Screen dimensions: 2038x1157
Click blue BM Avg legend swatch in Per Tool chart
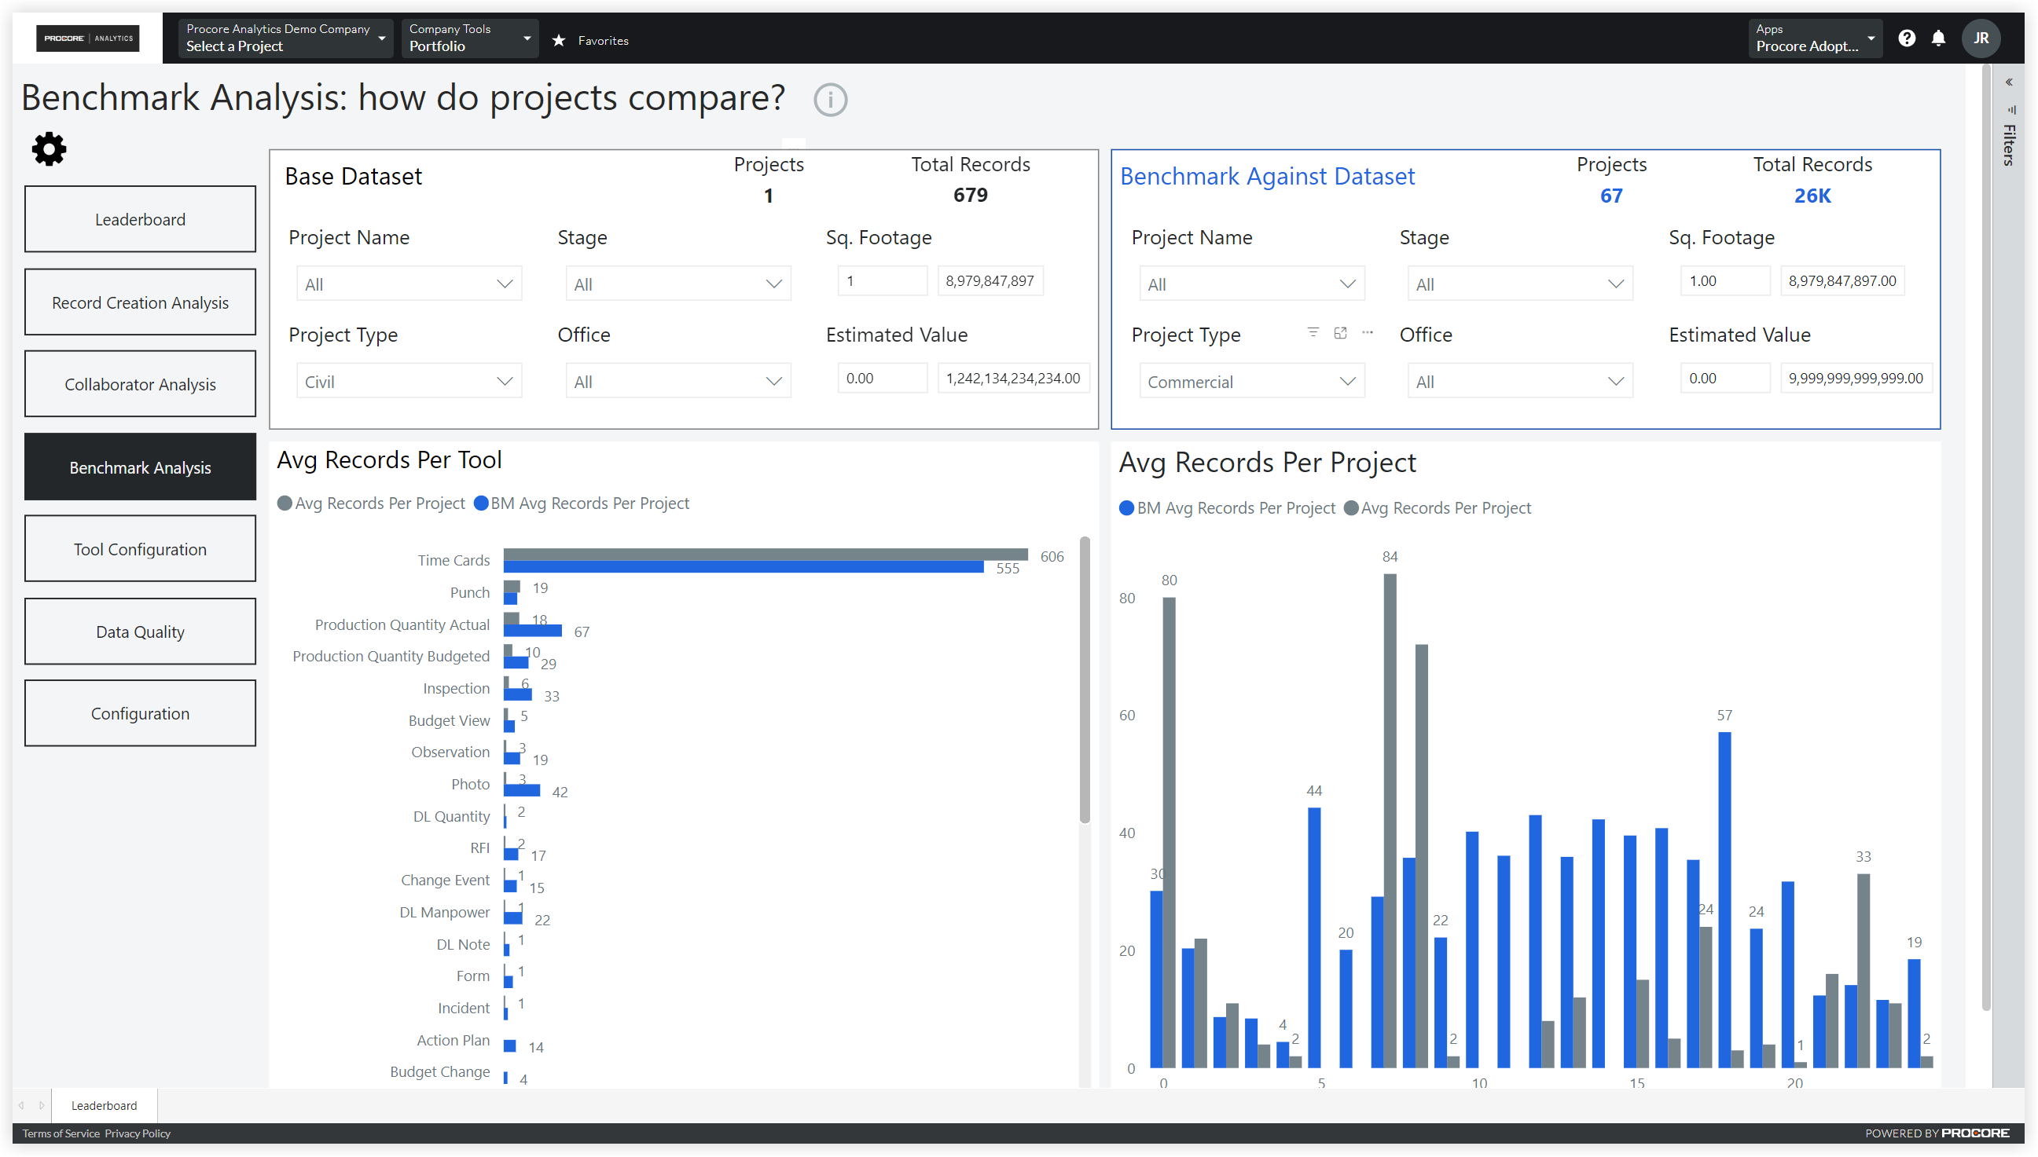point(481,503)
